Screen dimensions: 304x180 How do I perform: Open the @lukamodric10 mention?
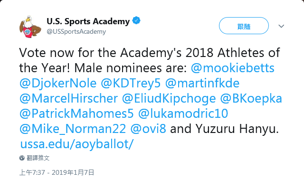pyautogui.click(x=183, y=114)
